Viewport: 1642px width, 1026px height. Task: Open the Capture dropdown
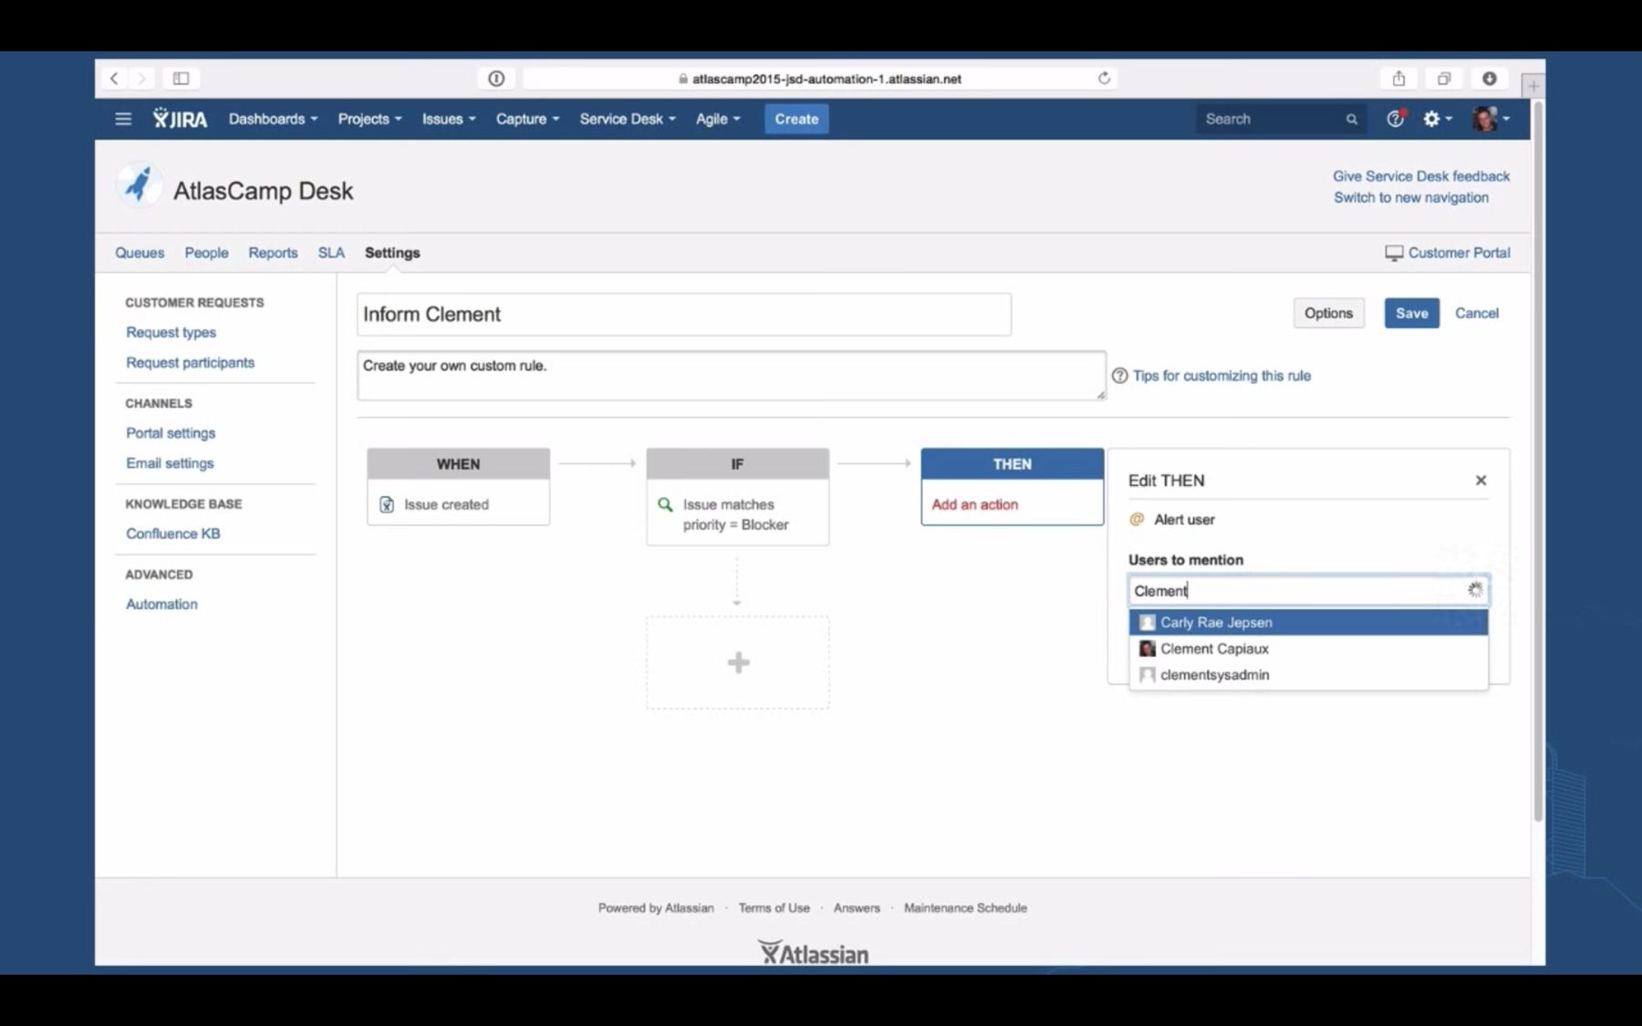pos(527,119)
